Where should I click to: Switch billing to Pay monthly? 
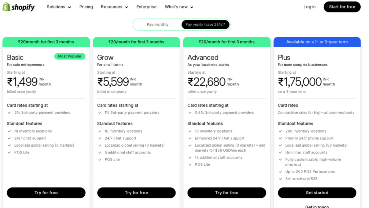[158, 25]
